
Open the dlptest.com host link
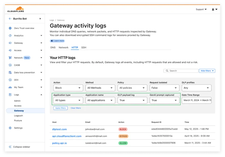coord(59,129)
